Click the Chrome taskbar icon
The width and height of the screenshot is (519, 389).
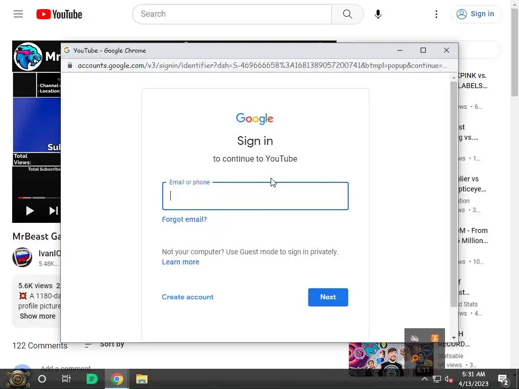pyautogui.click(x=117, y=379)
